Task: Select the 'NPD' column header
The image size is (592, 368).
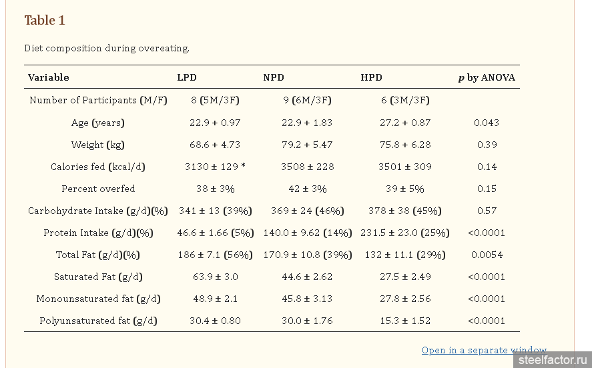Action: pyautogui.click(x=274, y=77)
